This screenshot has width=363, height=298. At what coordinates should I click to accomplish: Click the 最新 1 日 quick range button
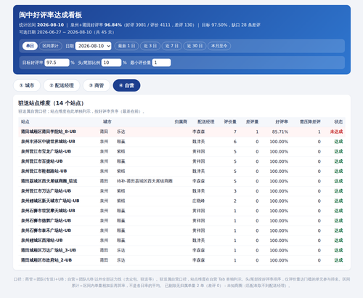point(126,46)
